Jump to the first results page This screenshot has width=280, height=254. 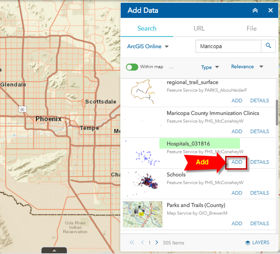click(x=131, y=242)
